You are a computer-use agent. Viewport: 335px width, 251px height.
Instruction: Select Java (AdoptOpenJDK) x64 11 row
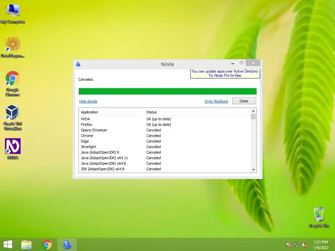point(165,158)
